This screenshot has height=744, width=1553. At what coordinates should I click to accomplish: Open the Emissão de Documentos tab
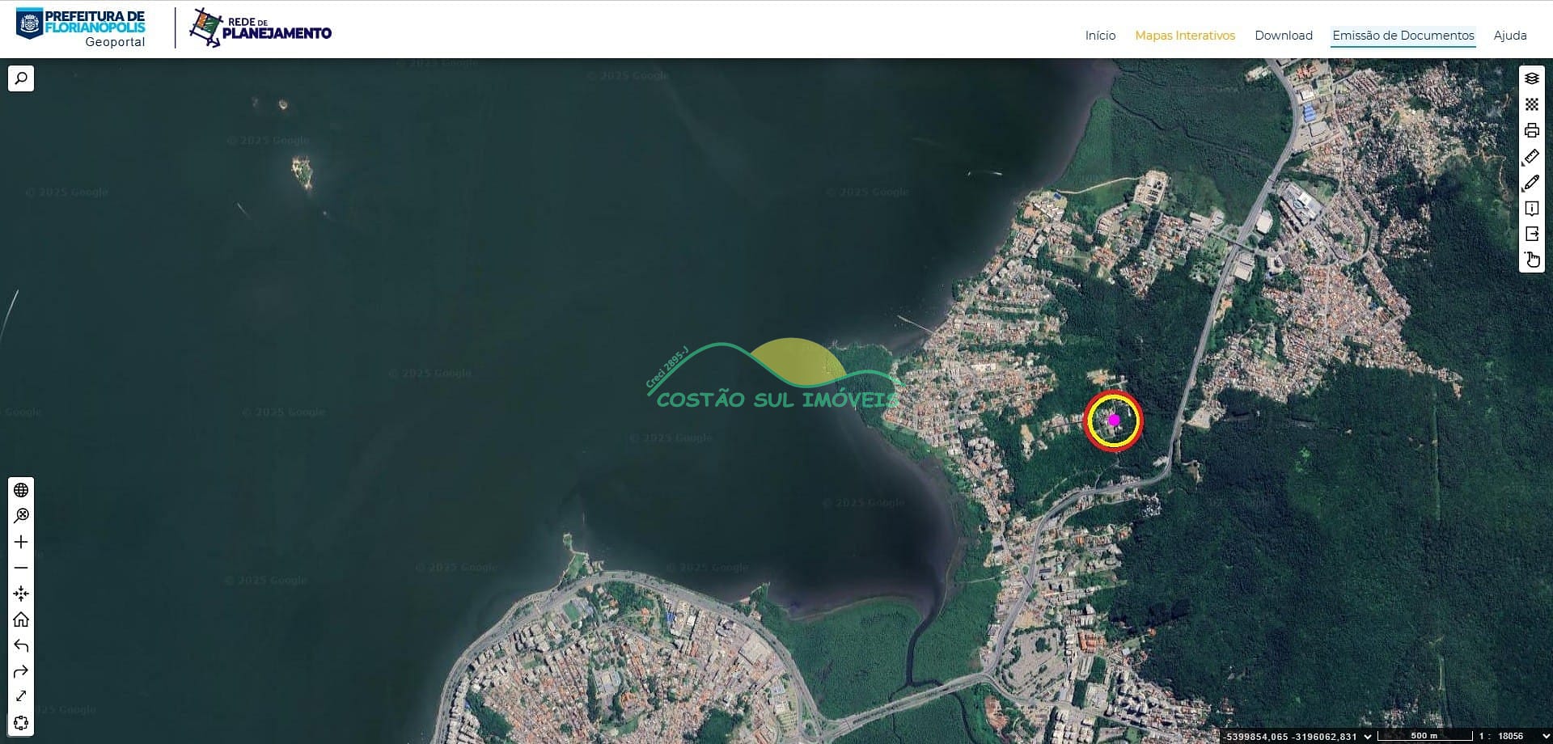(1403, 36)
